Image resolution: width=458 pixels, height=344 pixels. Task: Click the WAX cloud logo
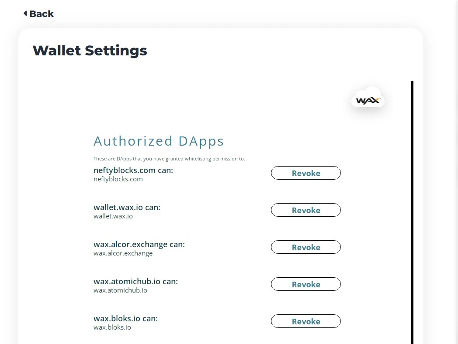point(368,98)
